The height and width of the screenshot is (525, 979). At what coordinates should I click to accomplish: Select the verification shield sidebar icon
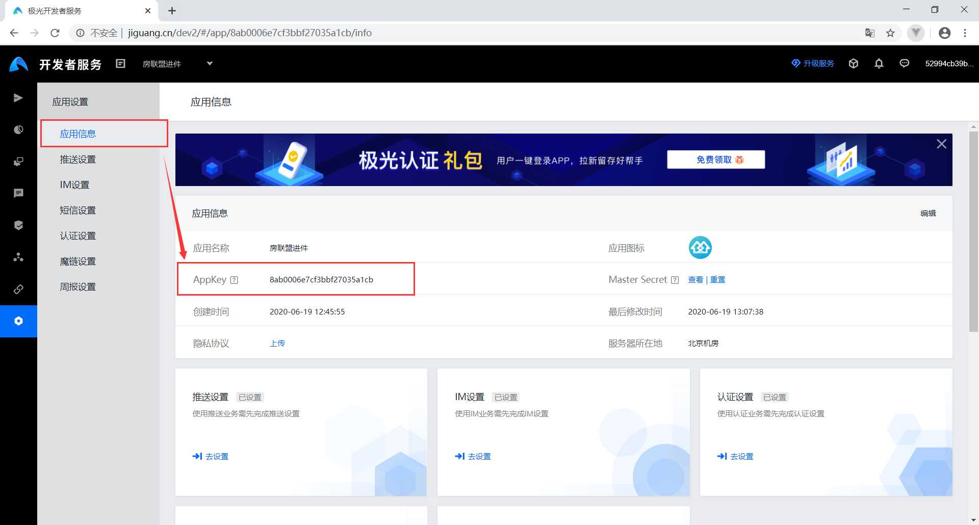coord(18,225)
